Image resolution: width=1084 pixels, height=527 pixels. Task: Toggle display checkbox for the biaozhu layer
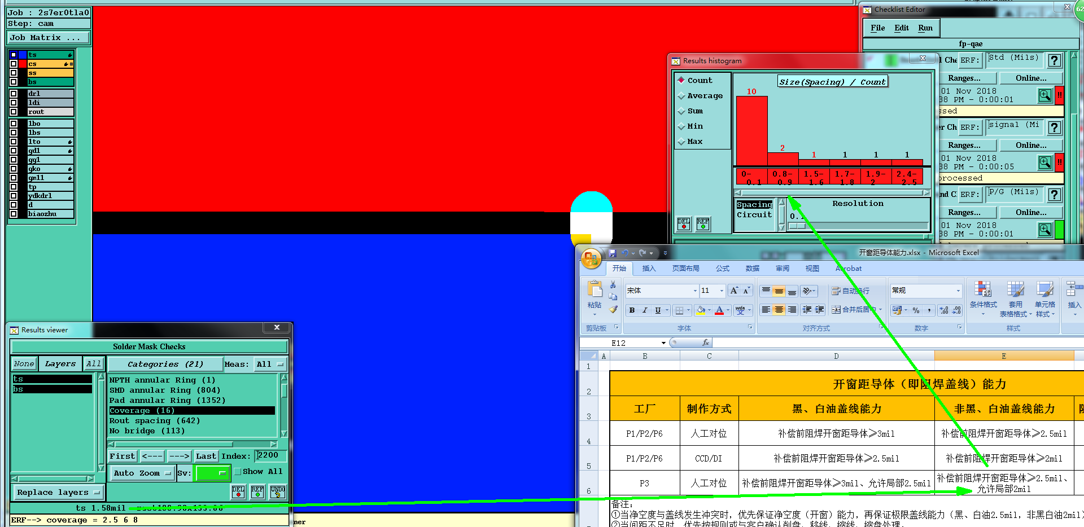pyautogui.click(x=14, y=214)
